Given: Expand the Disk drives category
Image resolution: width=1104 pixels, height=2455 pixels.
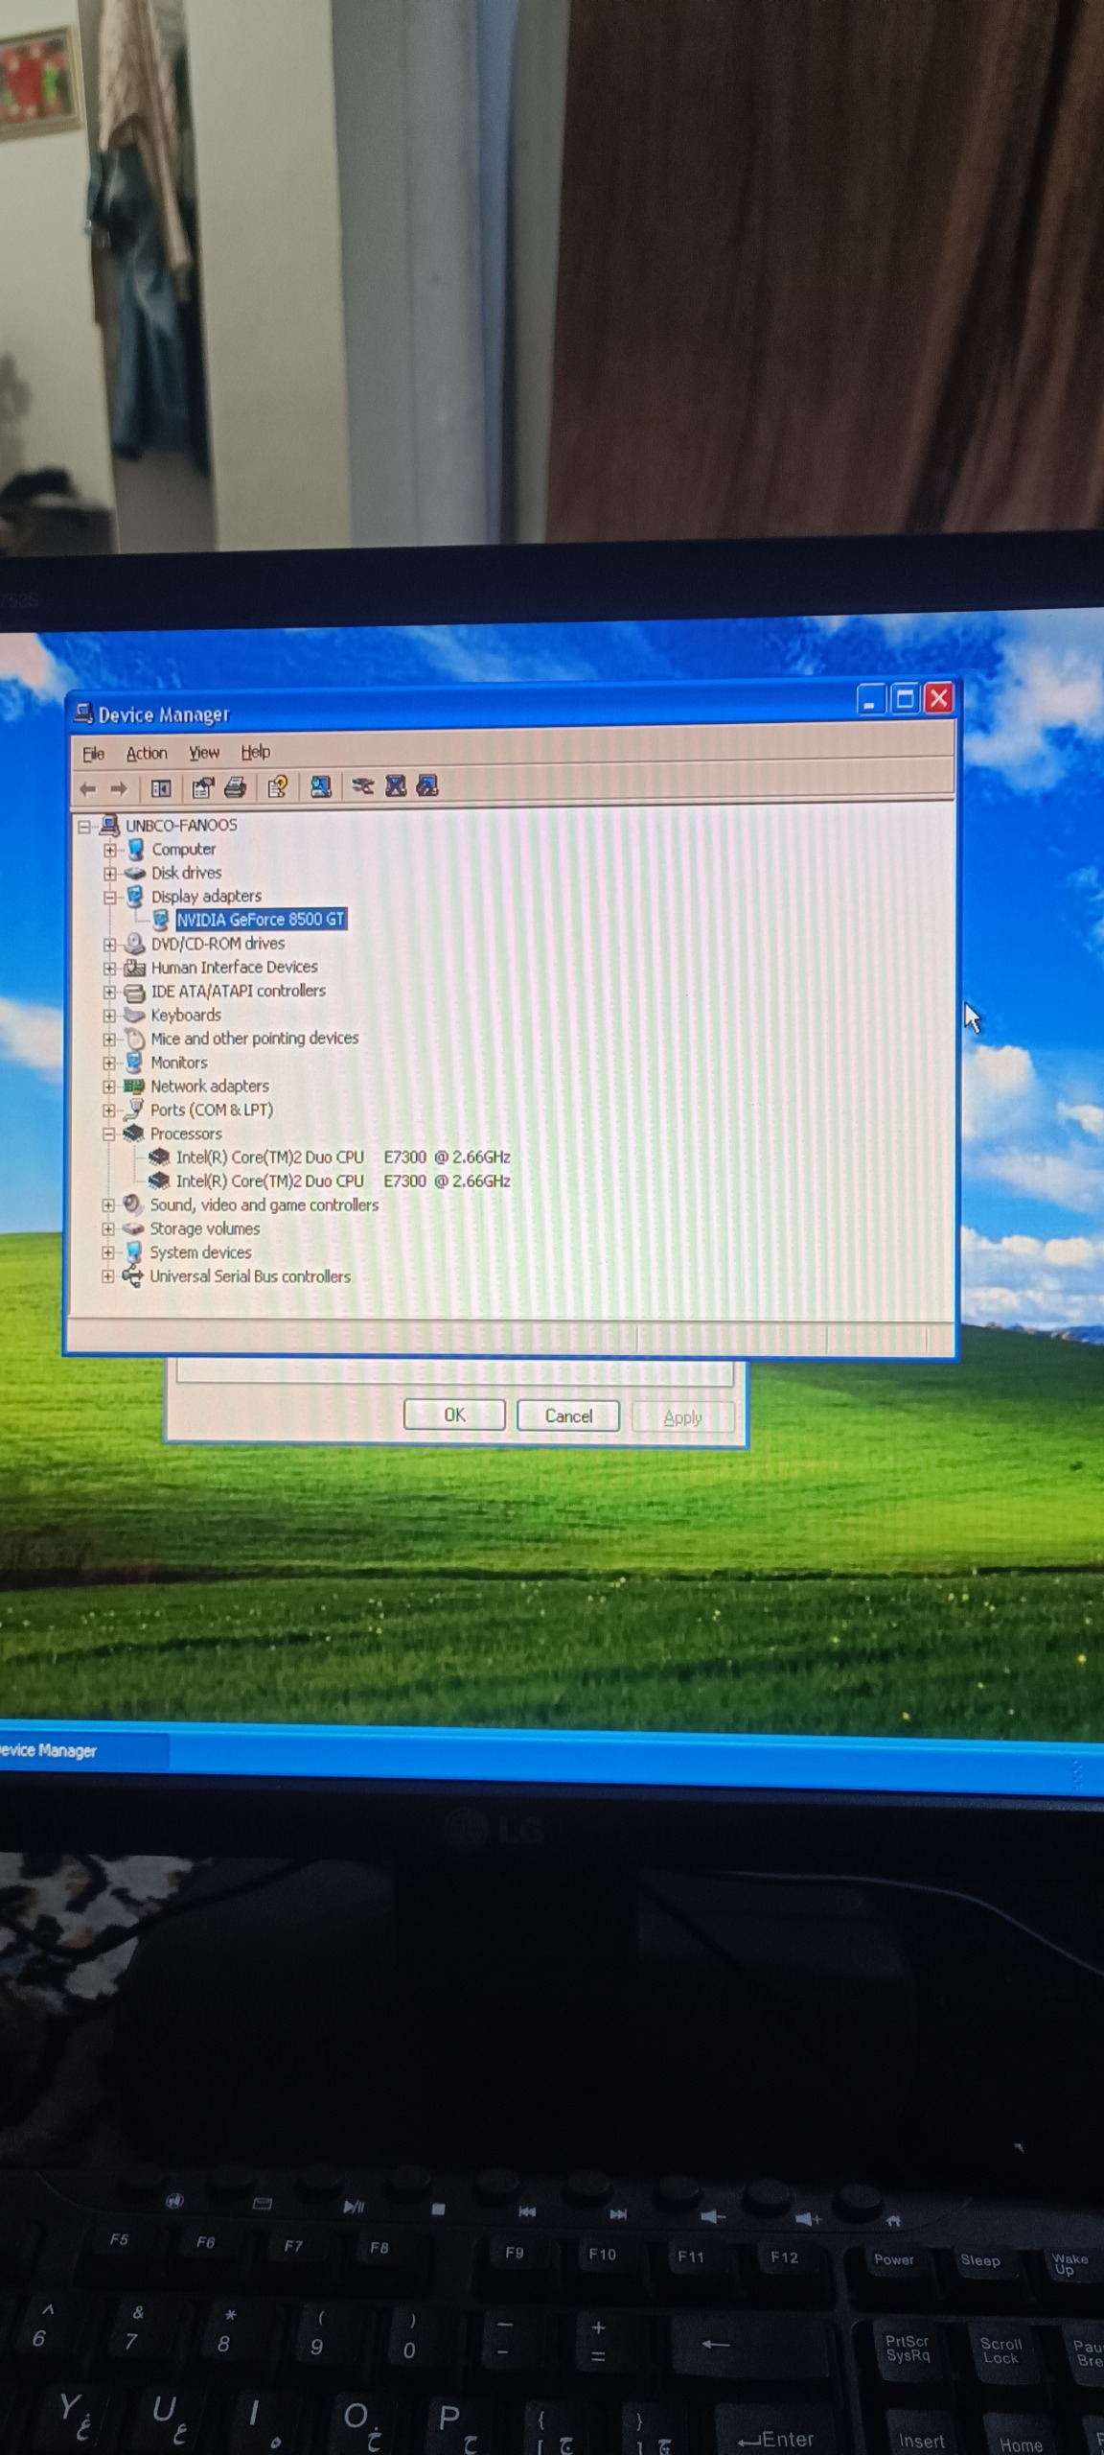Looking at the screenshot, I should (x=110, y=874).
